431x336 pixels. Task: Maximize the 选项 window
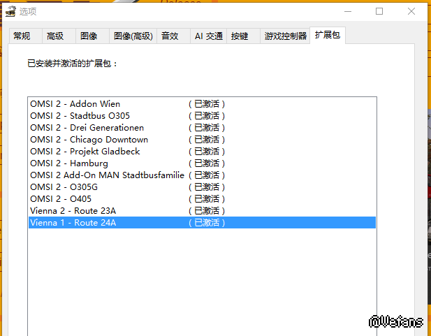379,12
